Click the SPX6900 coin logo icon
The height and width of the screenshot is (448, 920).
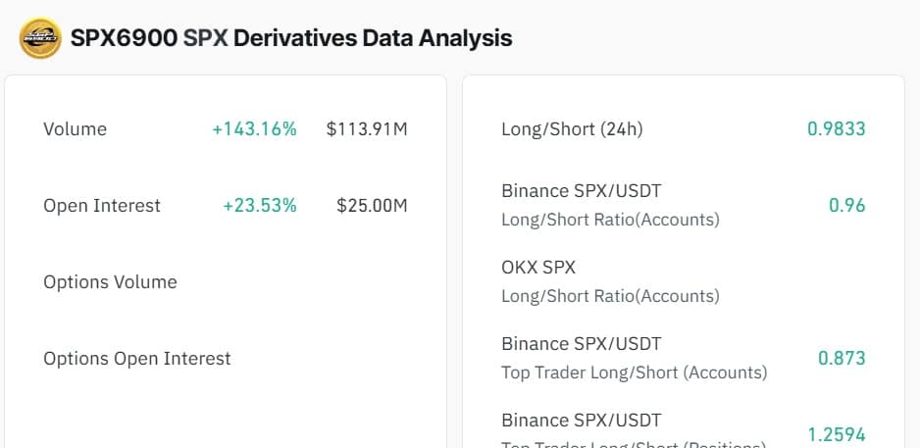click(x=40, y=39)
